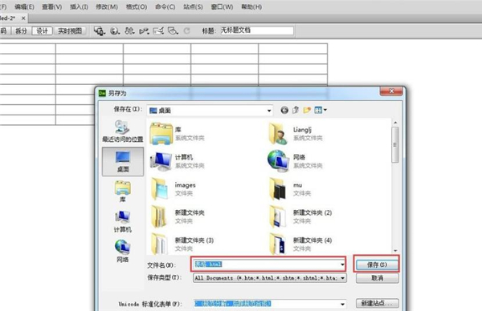Click the 标题 document title field
The height and width of the screenshot is (311, 482).
tap(257, 30)
